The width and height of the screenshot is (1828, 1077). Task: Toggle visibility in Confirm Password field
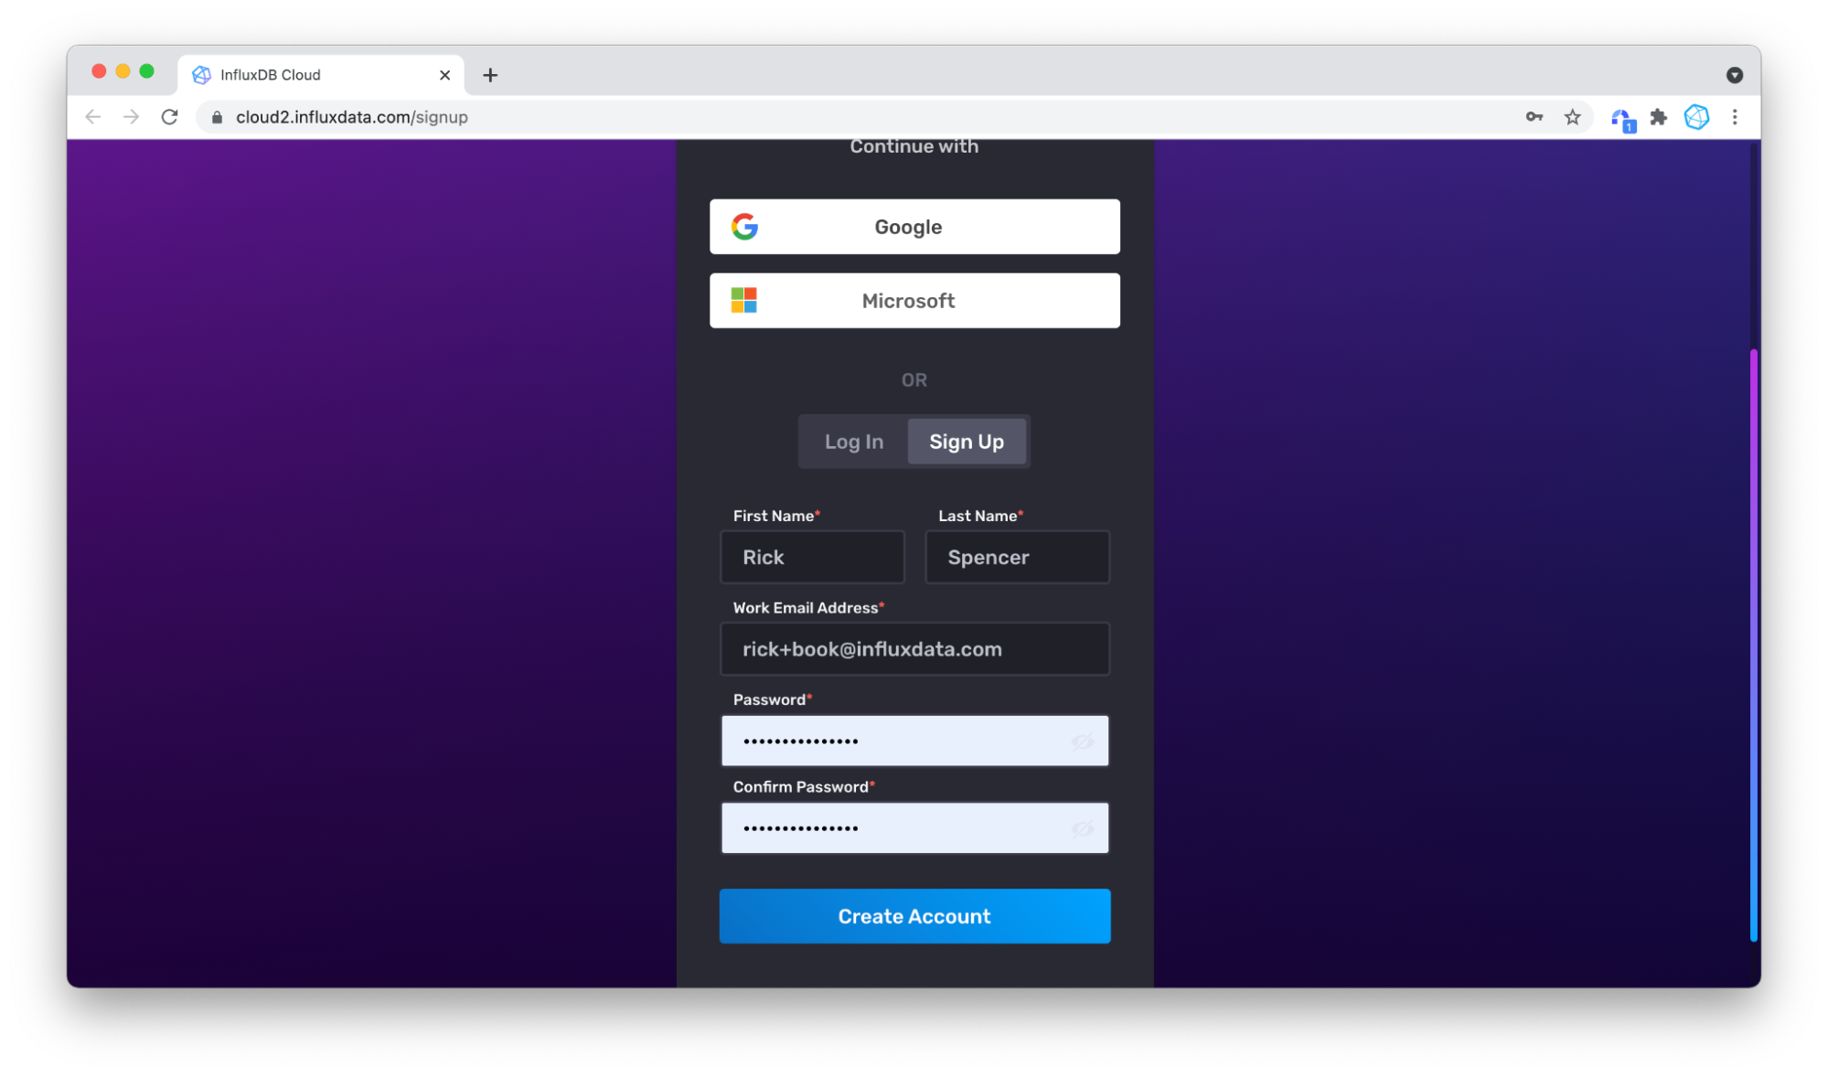1084,828
